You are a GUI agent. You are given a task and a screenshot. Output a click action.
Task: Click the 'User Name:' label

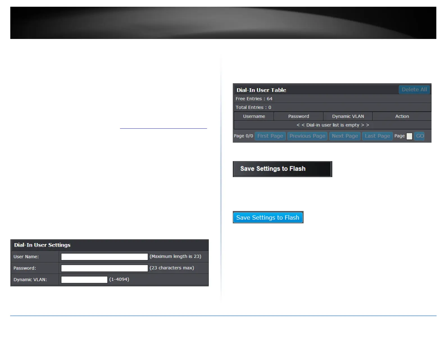click(x=26, y=257)
